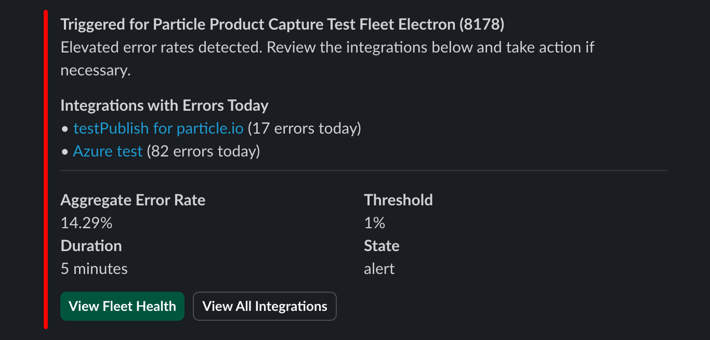Click the State field label
710x340 pixels.
tap(382, 246)
